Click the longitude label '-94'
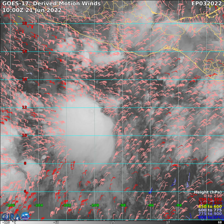Viewport: 224px width, 224px height. pos(178,205)
